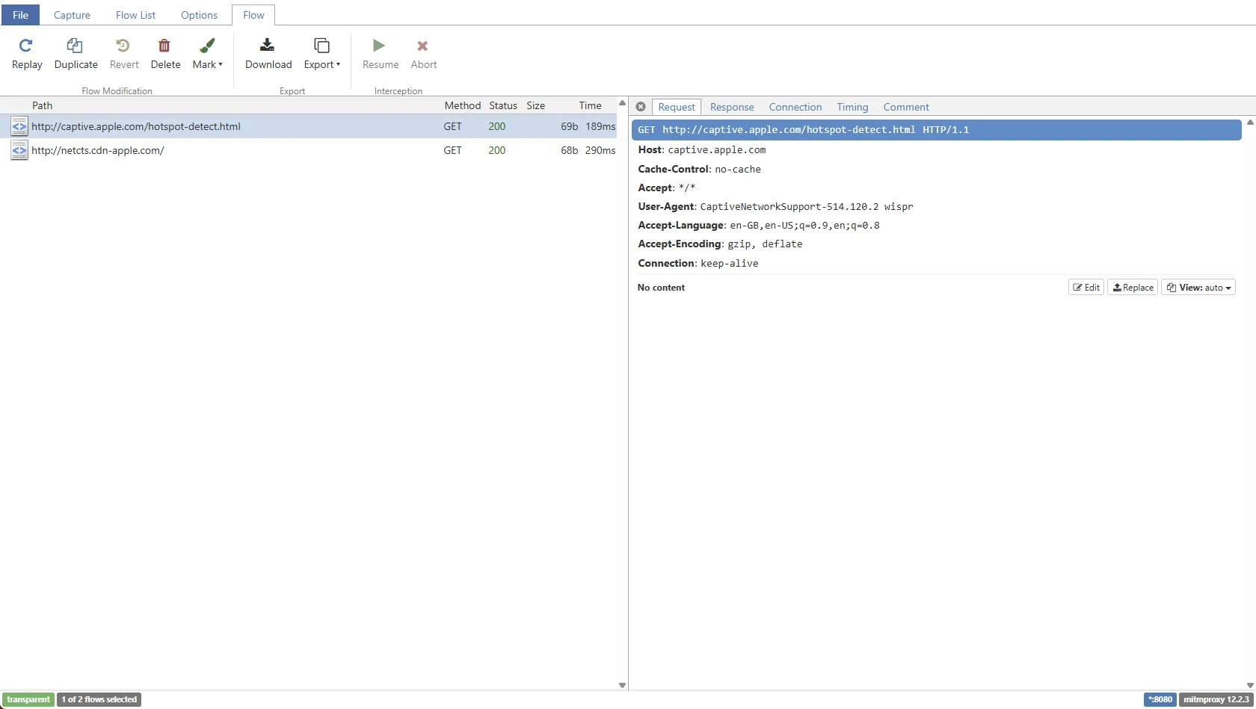Open the Mark brush dropdown
This screenshot has width=1256, height=709.
click(207, 55)
